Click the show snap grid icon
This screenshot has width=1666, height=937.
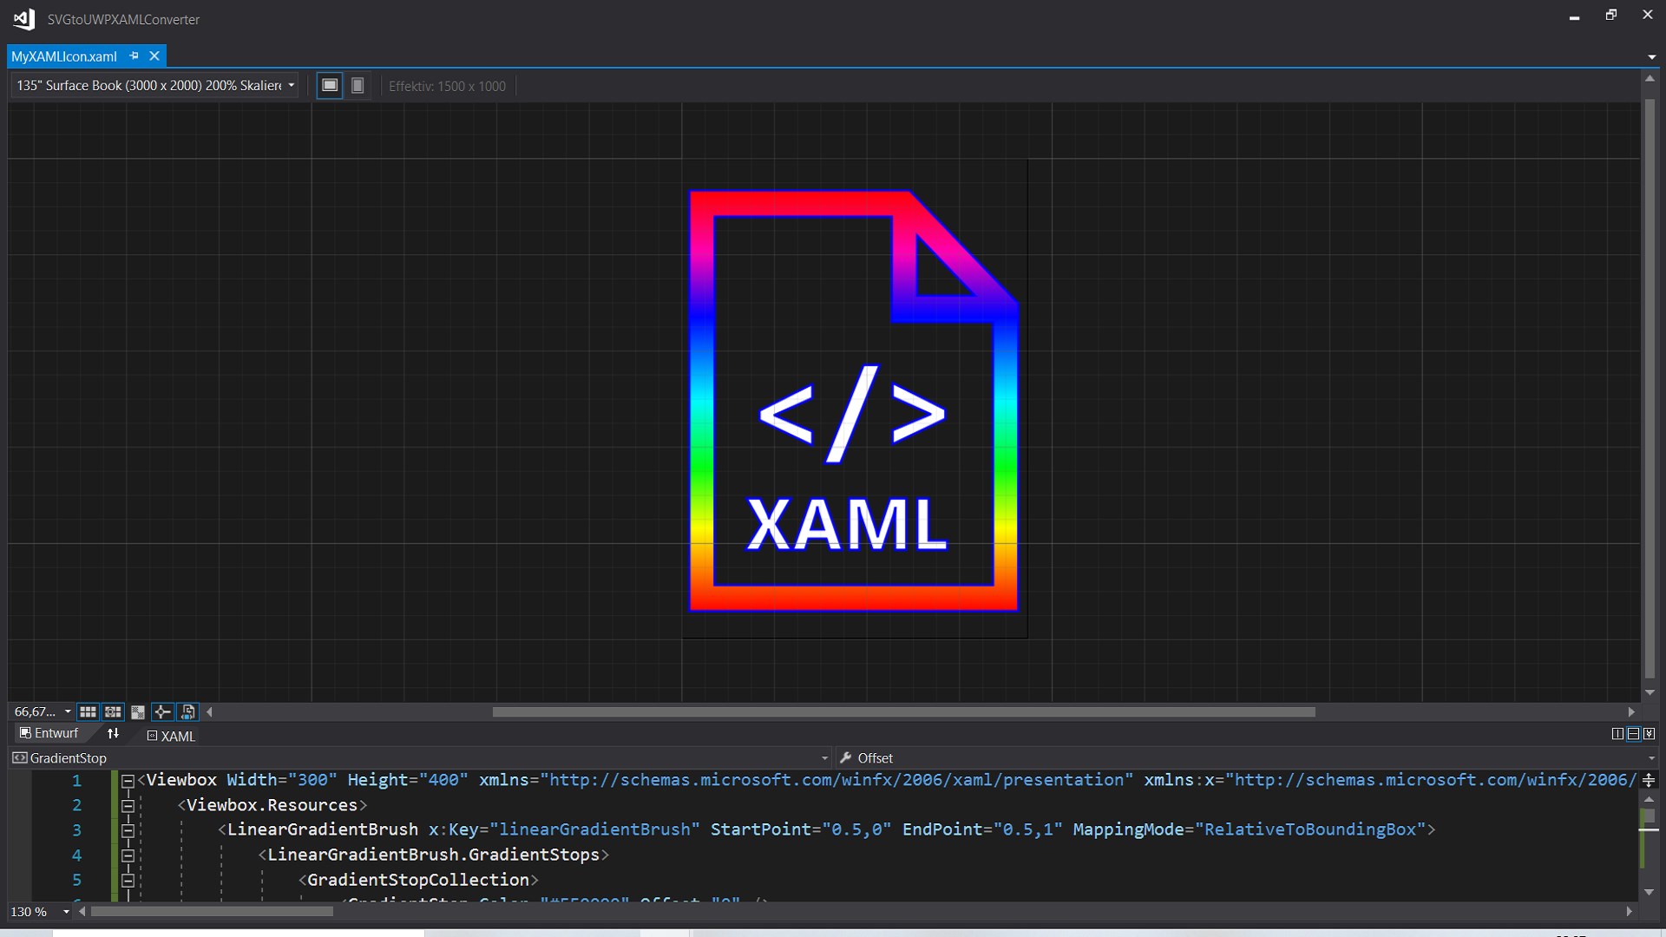pos(88,711)
